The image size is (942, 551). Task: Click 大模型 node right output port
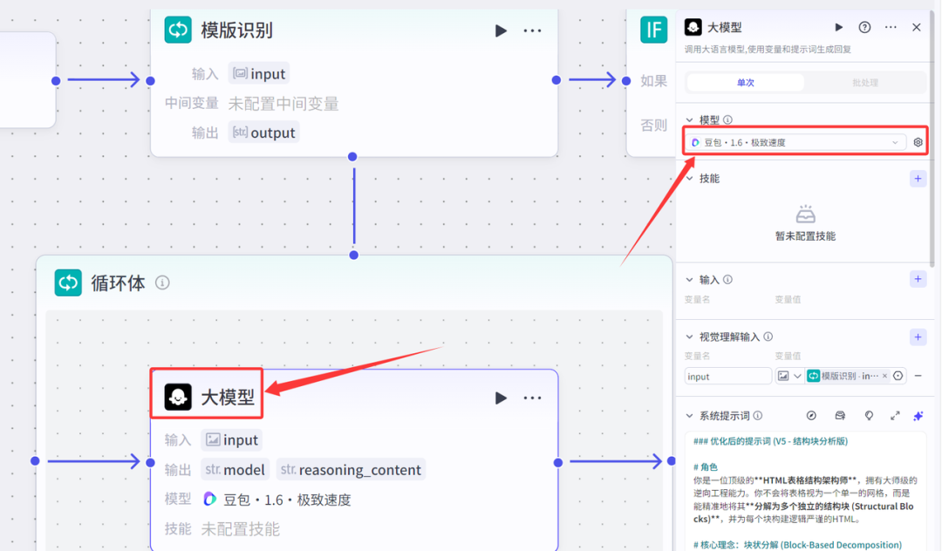[x=558, y=462]
